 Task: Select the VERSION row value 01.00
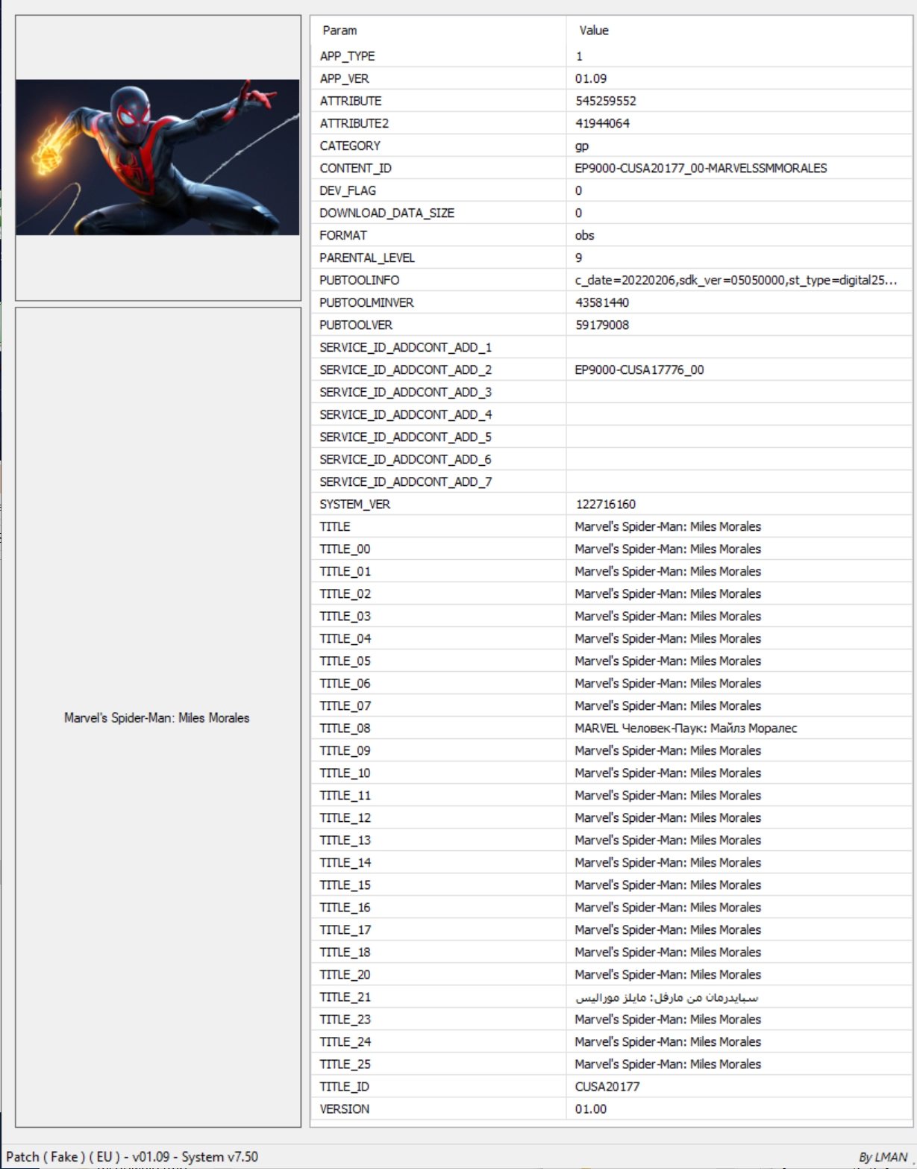[x=591, y=1109]
